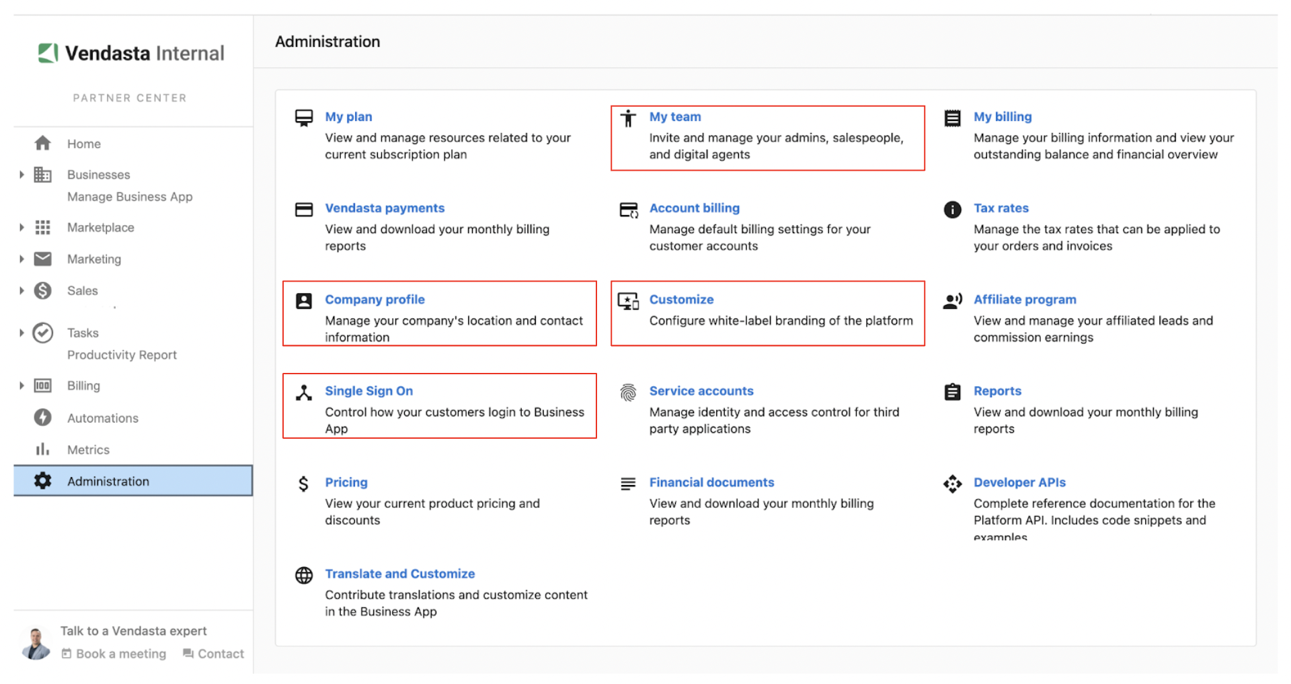This screenshot has width=1291, height=684.
Task: Expand the Billing menu arrow
Action: [22, 386]
